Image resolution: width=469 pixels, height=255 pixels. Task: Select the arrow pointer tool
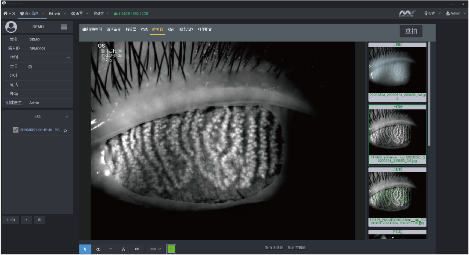click(85, 249)
